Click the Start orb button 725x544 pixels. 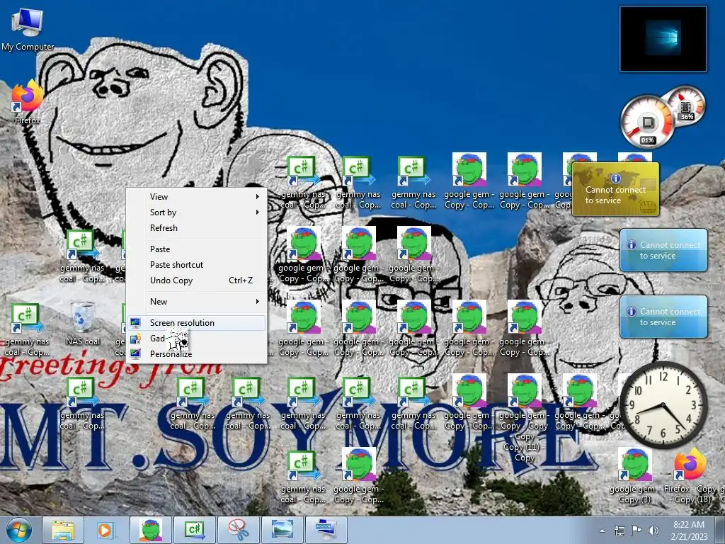pos(19,530)
